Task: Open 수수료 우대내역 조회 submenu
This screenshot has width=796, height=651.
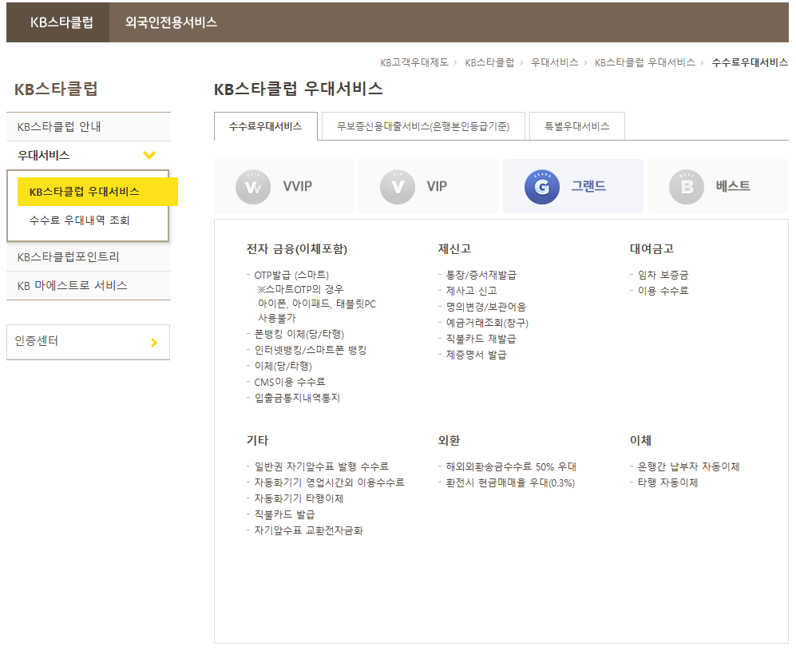Action: 80,220
